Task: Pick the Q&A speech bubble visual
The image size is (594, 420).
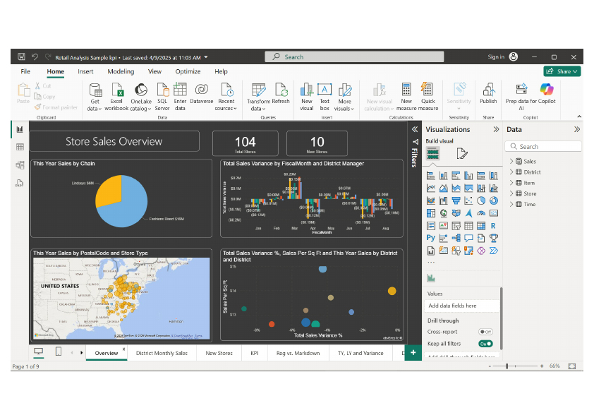Action: (x=468, y=238)
